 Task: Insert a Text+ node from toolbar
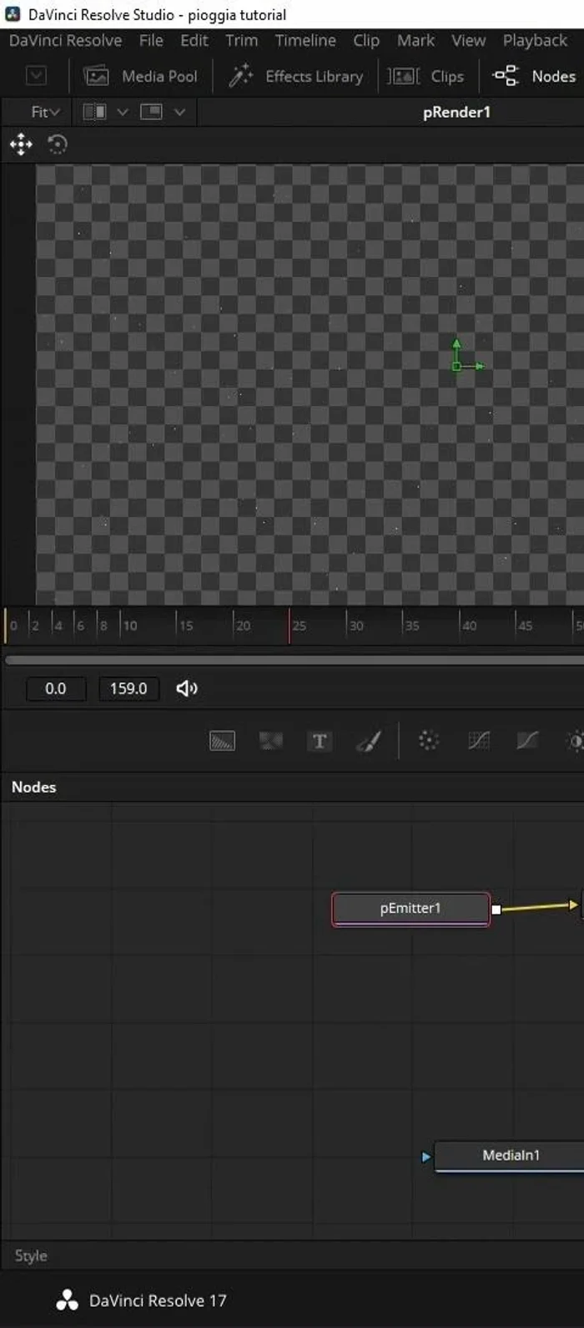click(320, 741)
